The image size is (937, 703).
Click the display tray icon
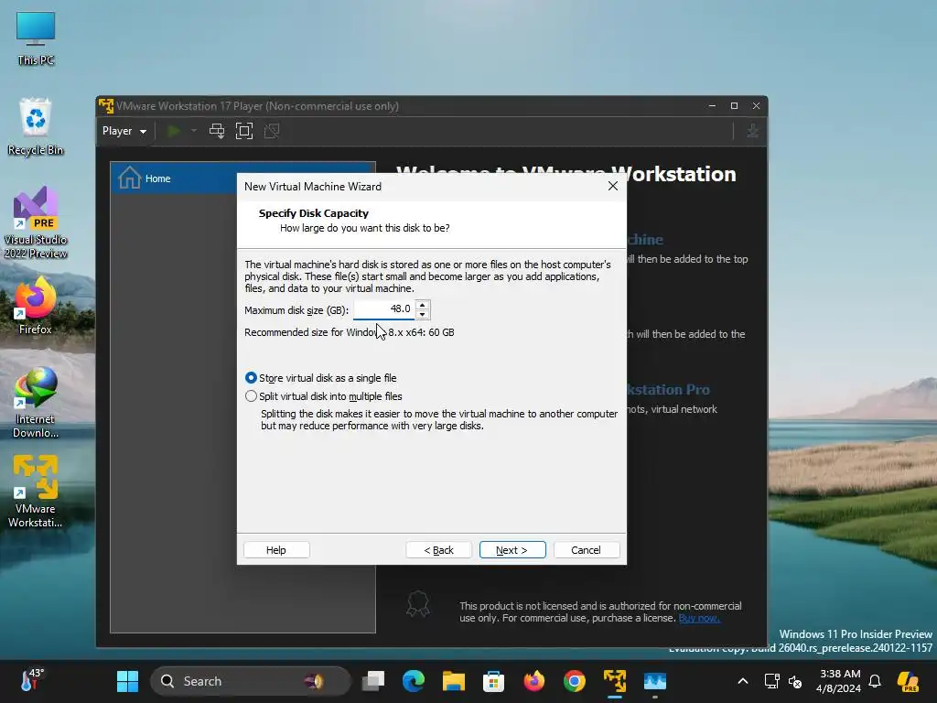tap(771, 681)
